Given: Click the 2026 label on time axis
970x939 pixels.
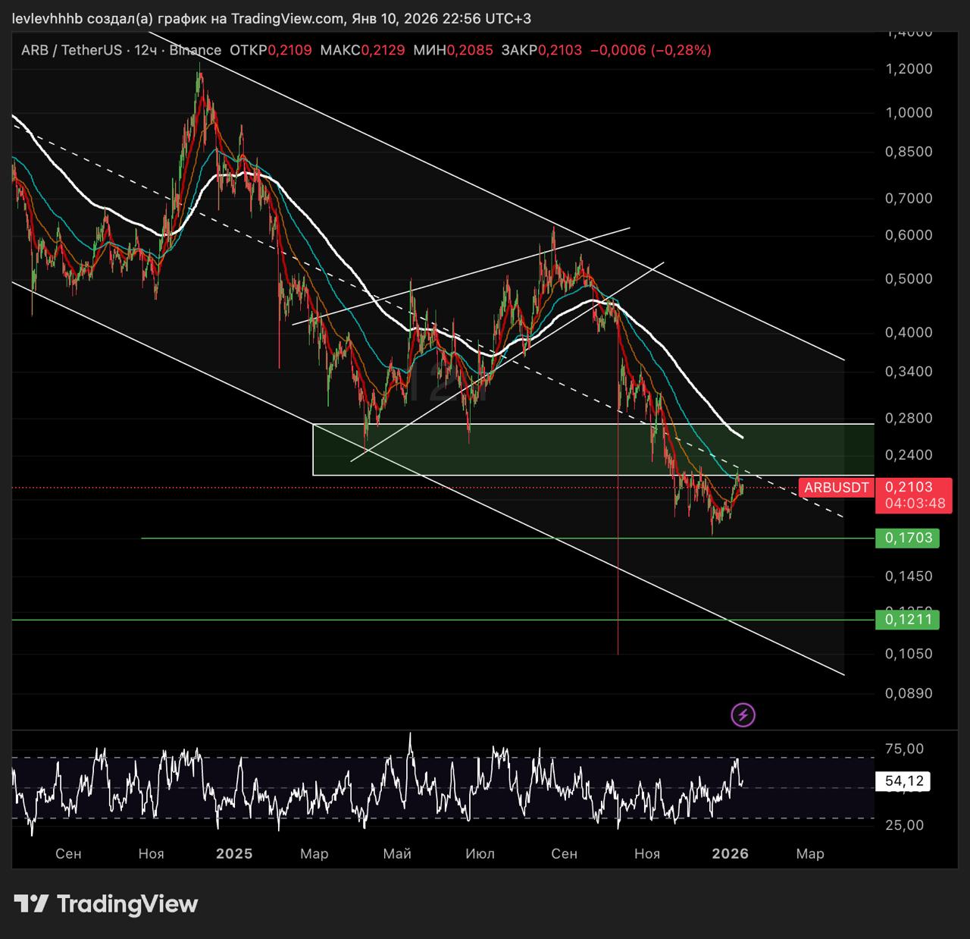Looking at the screenshot, I should (x=731, y=853).
